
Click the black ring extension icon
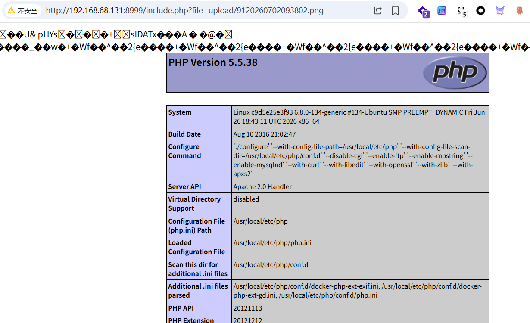(480, 11)
